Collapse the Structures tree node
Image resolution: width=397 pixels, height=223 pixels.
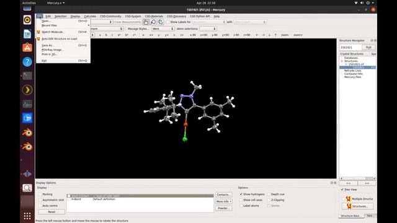(342, 61)
